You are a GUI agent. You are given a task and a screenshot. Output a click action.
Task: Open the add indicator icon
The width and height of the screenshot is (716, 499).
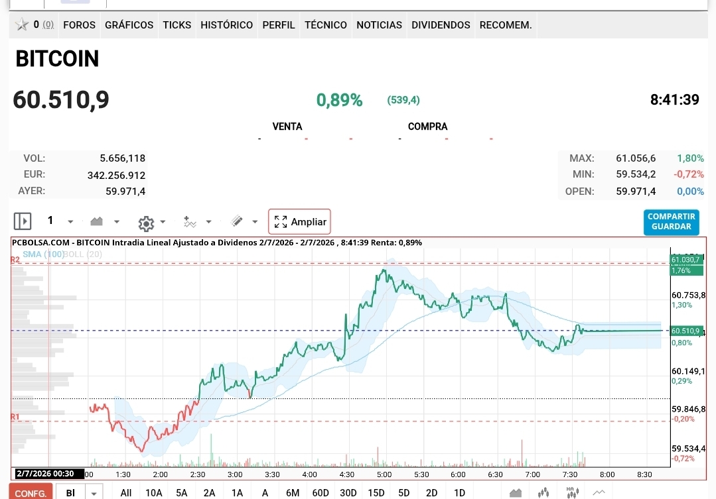[190, 222]
